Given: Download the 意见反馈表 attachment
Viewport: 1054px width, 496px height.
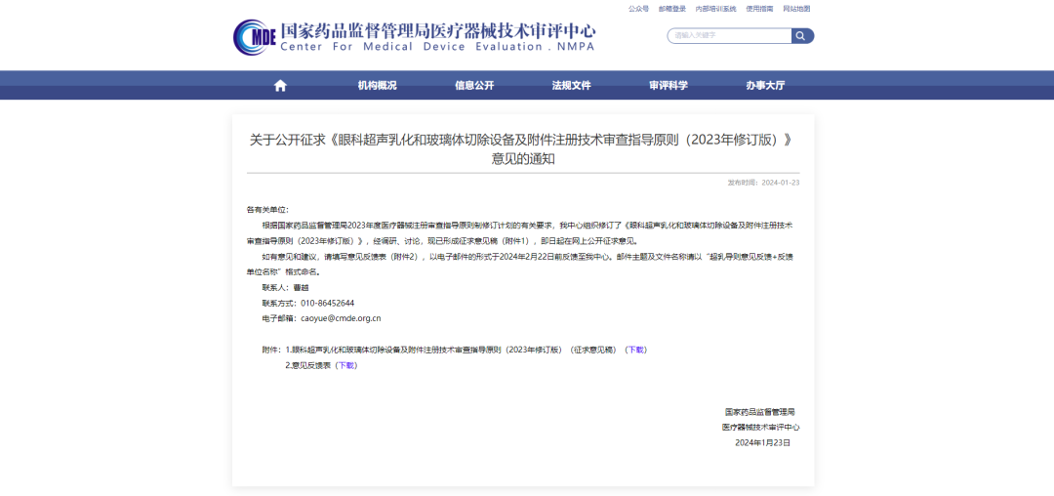Looking at the screenshot, I should click(346, 365).
